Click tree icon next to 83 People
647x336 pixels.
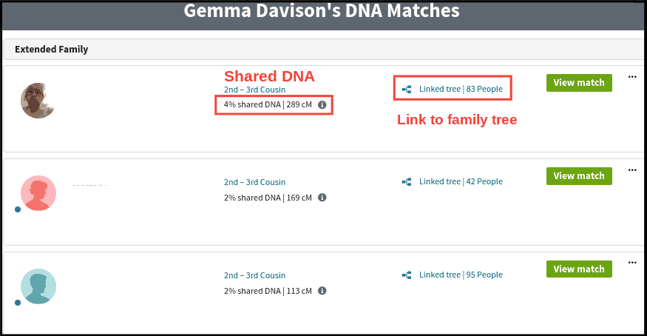[x=406, y=90]
